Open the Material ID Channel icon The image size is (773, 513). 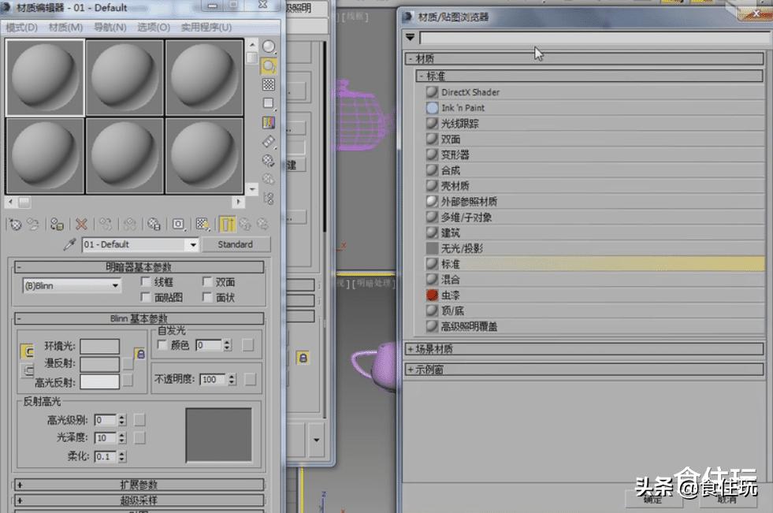(x=177, y=225)
